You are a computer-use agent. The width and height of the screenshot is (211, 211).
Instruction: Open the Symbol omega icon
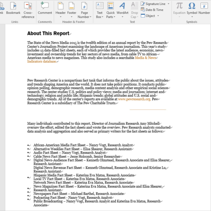(192, 6)
